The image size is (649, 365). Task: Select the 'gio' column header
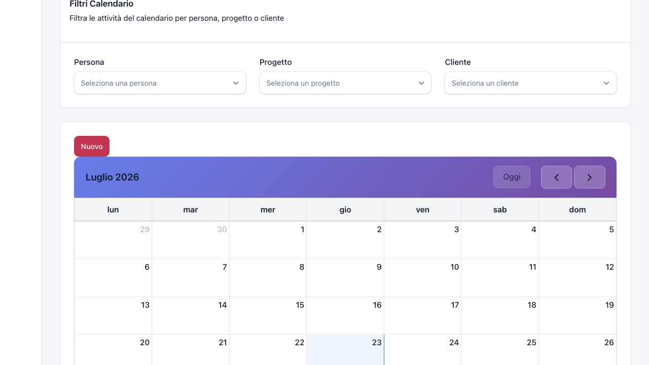click(x=345, y=210)
